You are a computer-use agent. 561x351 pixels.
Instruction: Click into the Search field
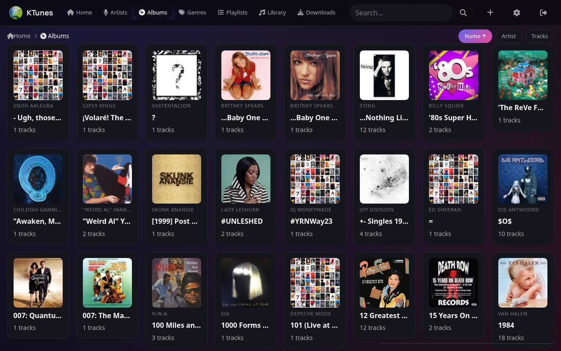401,13
